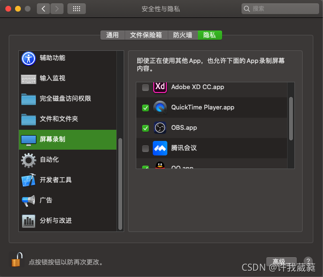
Task: Select 辅助功能 in the sidebar
Action: coord(67,59)
